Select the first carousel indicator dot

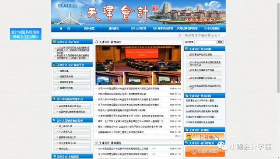(172, 82)
